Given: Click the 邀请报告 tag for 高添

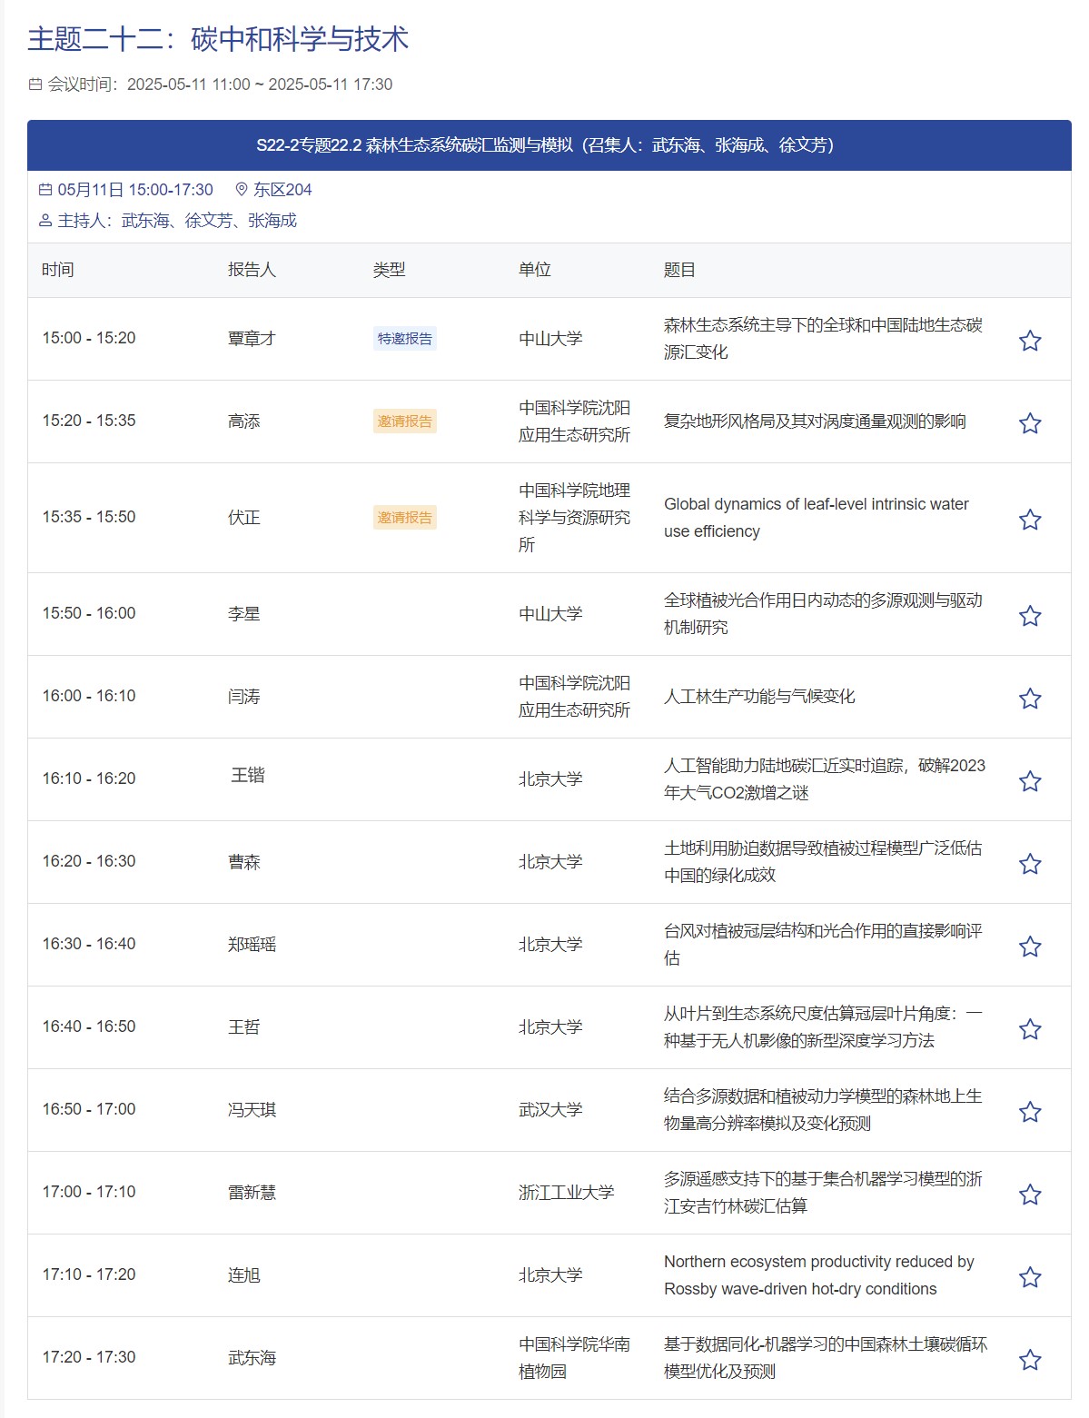Looking at the screenshot, I should (x=405, y=421).
